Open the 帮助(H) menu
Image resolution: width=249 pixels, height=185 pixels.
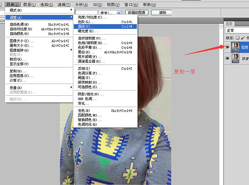click(x=149, y=5)
